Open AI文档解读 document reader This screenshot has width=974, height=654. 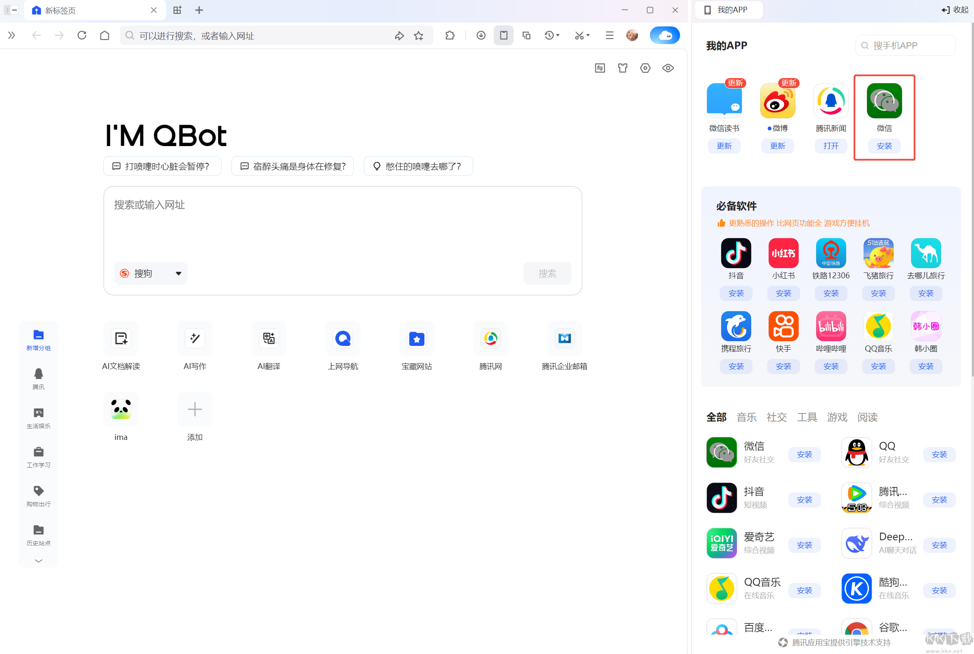(121, 345)
